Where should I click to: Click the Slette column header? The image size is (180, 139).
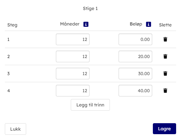165,25
